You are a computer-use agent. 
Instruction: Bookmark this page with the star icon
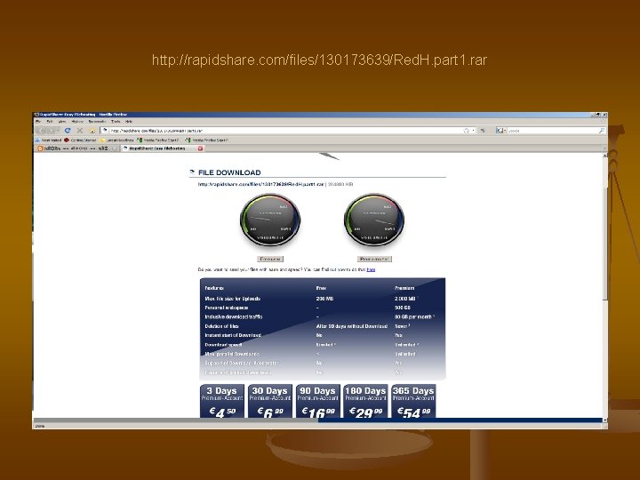tap(467, 131)
